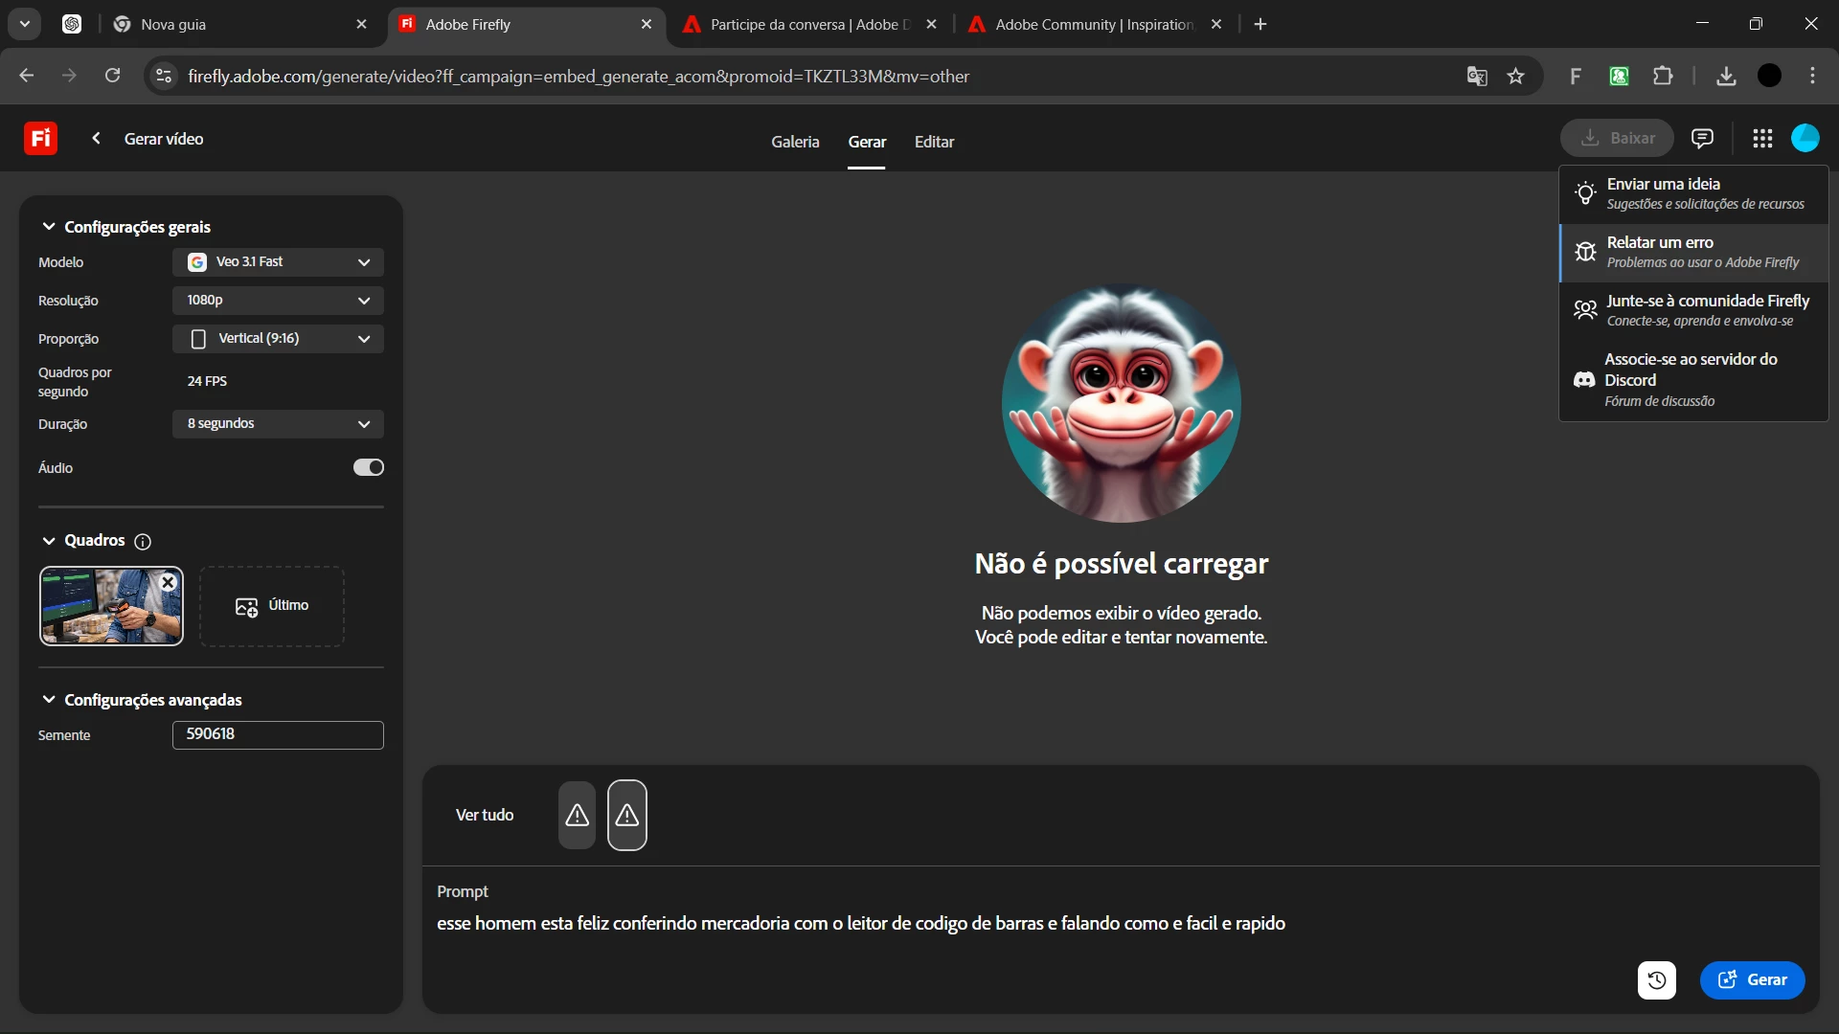Click the Ver tudo link

[x=485, y=815]
